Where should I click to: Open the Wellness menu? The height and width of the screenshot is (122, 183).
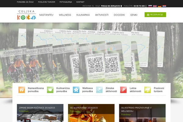(65, 15)
